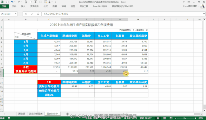The image size is (206, 120).
Task: Open the undo history dropdown
Action: coord(15,2)
